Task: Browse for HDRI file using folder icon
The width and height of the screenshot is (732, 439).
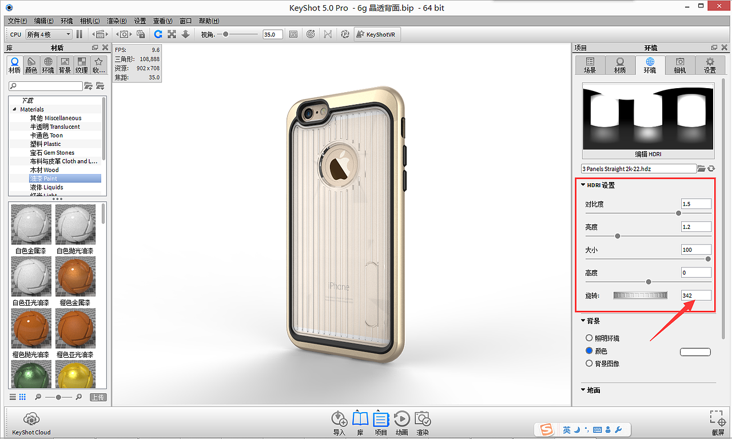Action: (701, 168)
